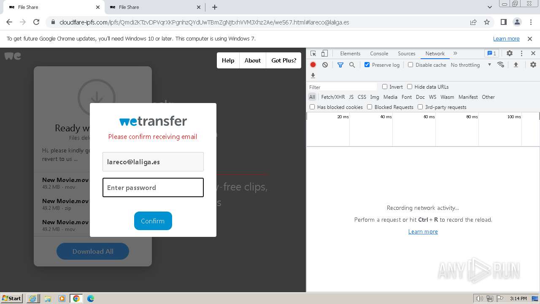Open DevTools customize three-dot menu
Viewport: 540px width, 304px height.
pos(521,54)
